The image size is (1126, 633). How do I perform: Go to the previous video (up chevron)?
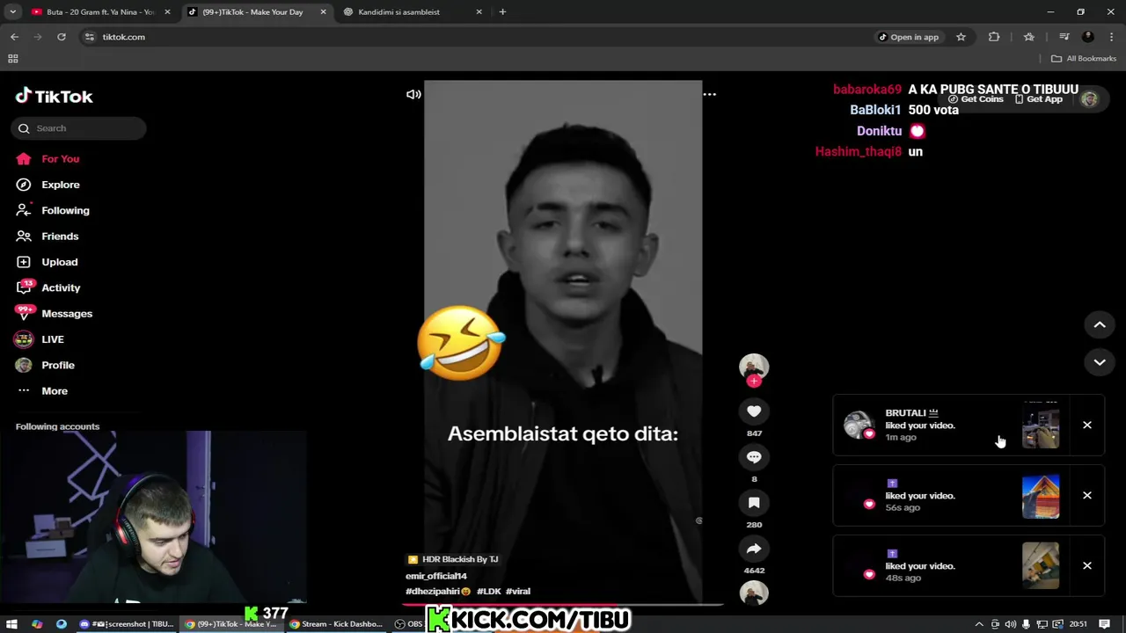(x=1100, y=325)
